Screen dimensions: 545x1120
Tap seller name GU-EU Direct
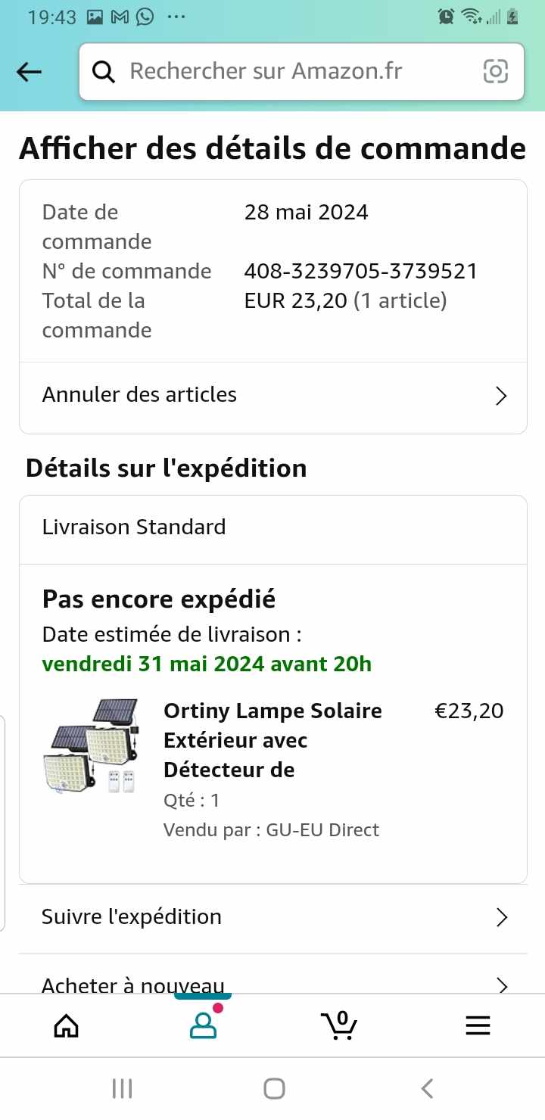[322, 830]
